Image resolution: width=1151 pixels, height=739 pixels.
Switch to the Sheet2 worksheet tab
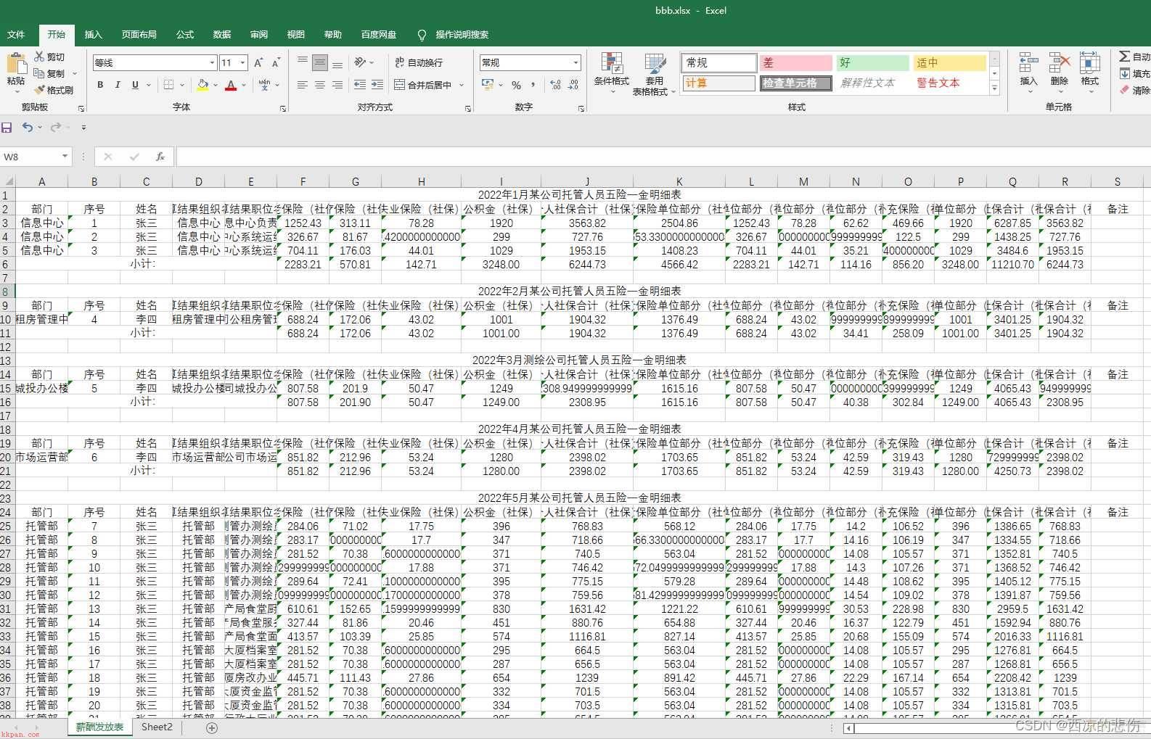point(157,727)
